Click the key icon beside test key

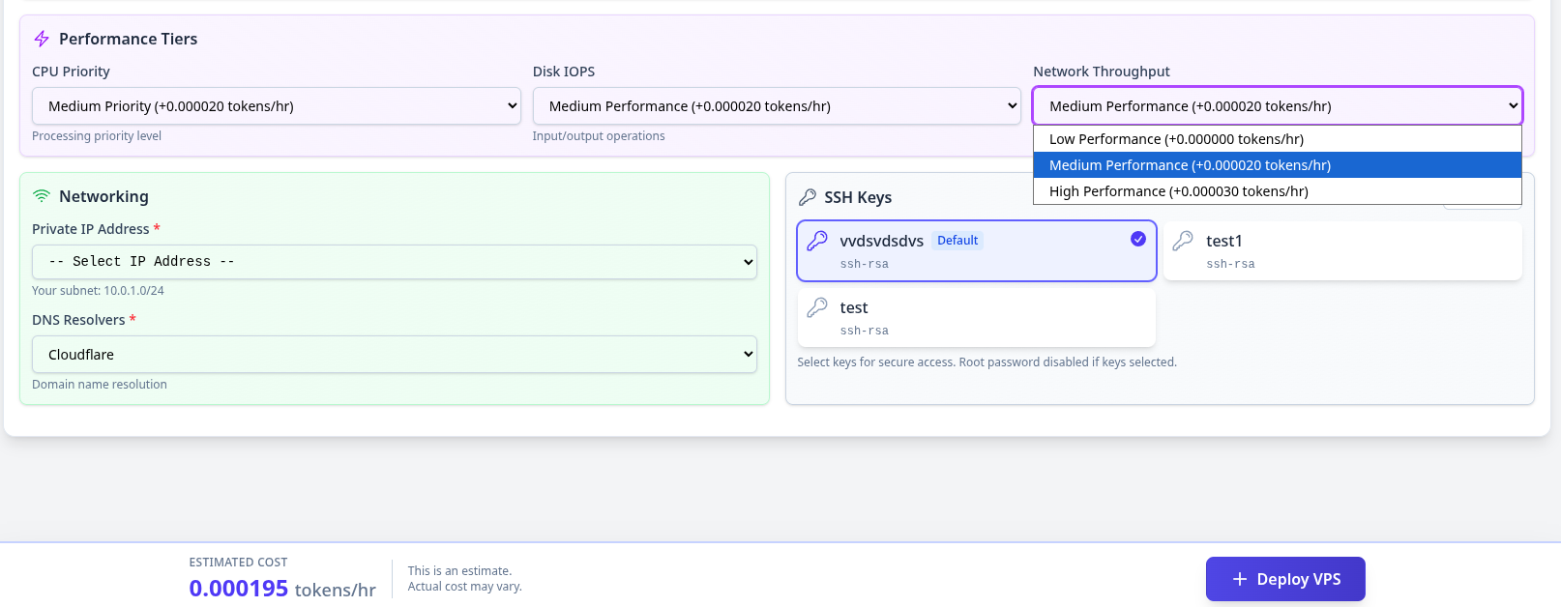[x=817, y=307]
